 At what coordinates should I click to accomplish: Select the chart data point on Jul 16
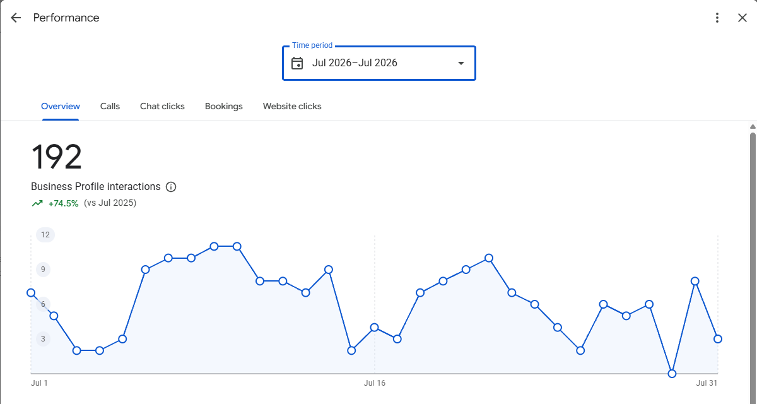coord(375,328)
